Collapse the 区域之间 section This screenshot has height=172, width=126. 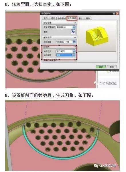click(x=75, y=37)
